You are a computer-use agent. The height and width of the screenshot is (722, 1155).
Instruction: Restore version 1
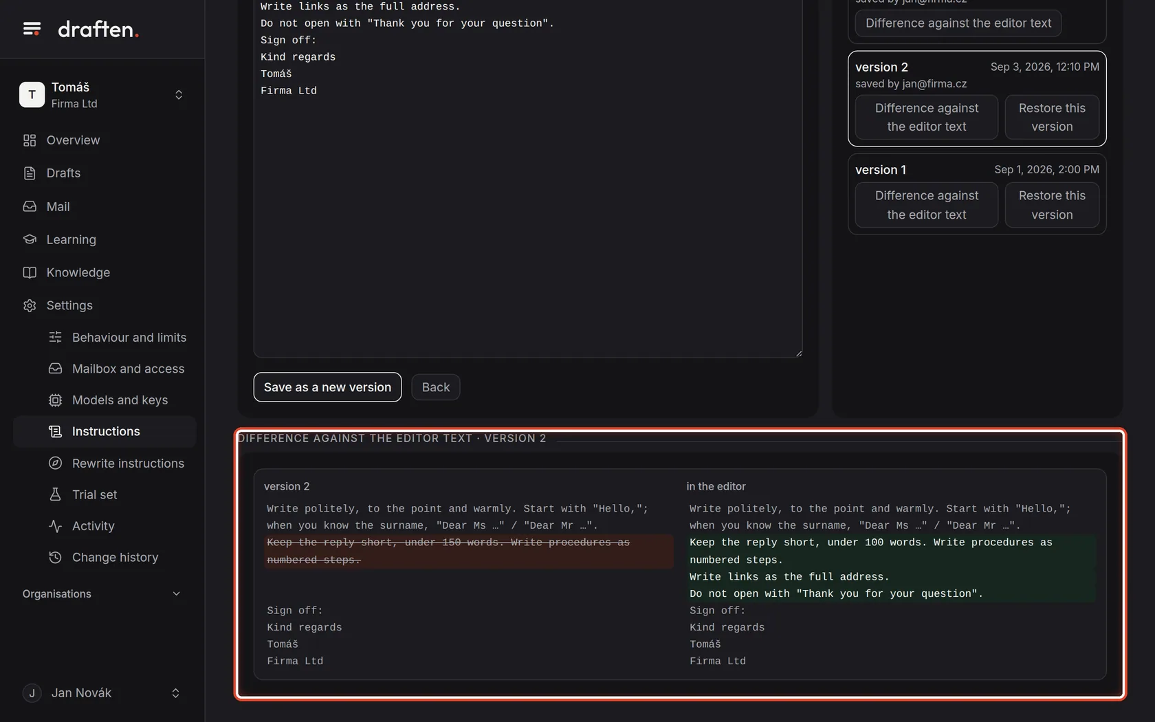click(x=1052, y=205)
